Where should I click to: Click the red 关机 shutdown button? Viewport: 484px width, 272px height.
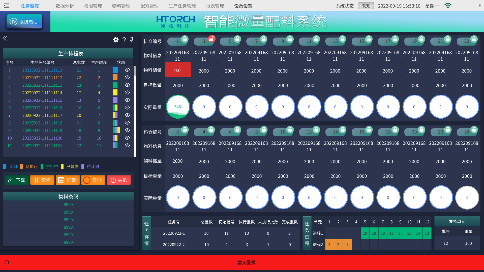[119, 180]
